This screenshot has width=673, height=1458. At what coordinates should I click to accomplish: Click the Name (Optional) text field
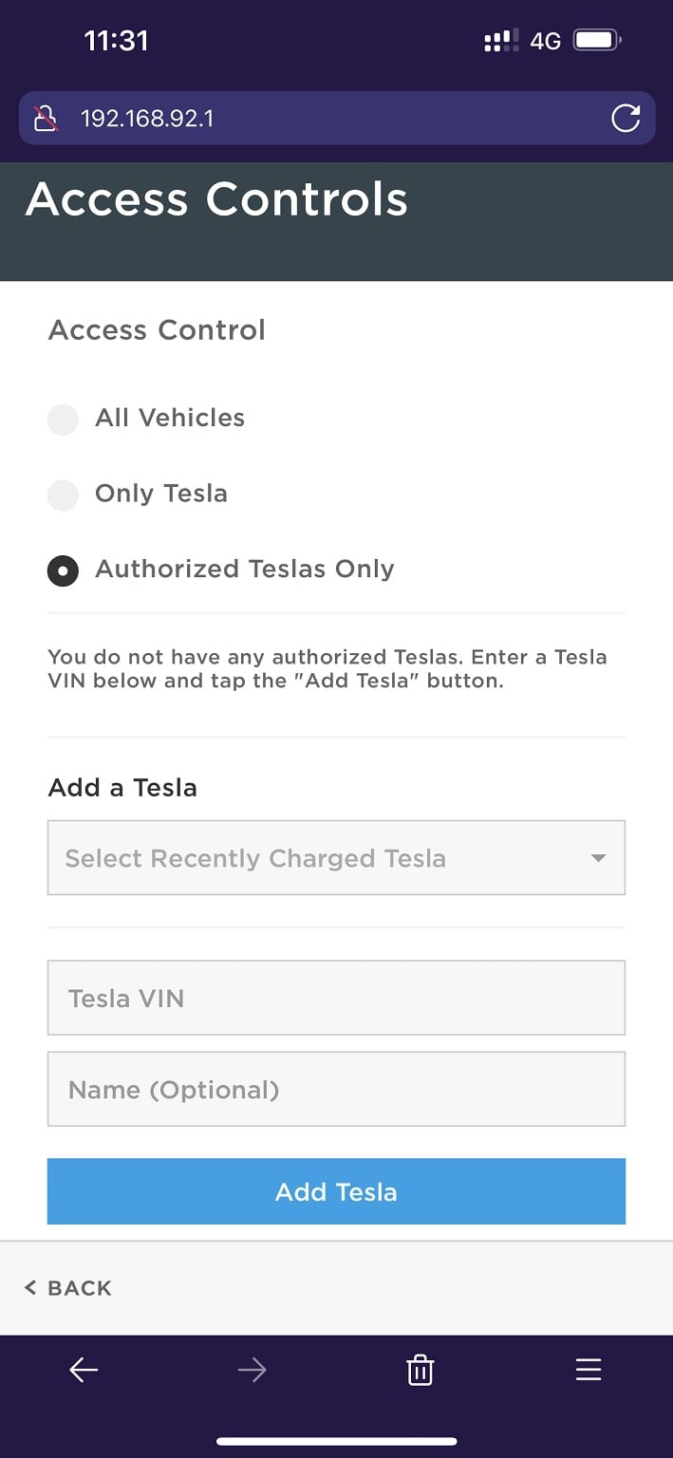(336, 1089)
